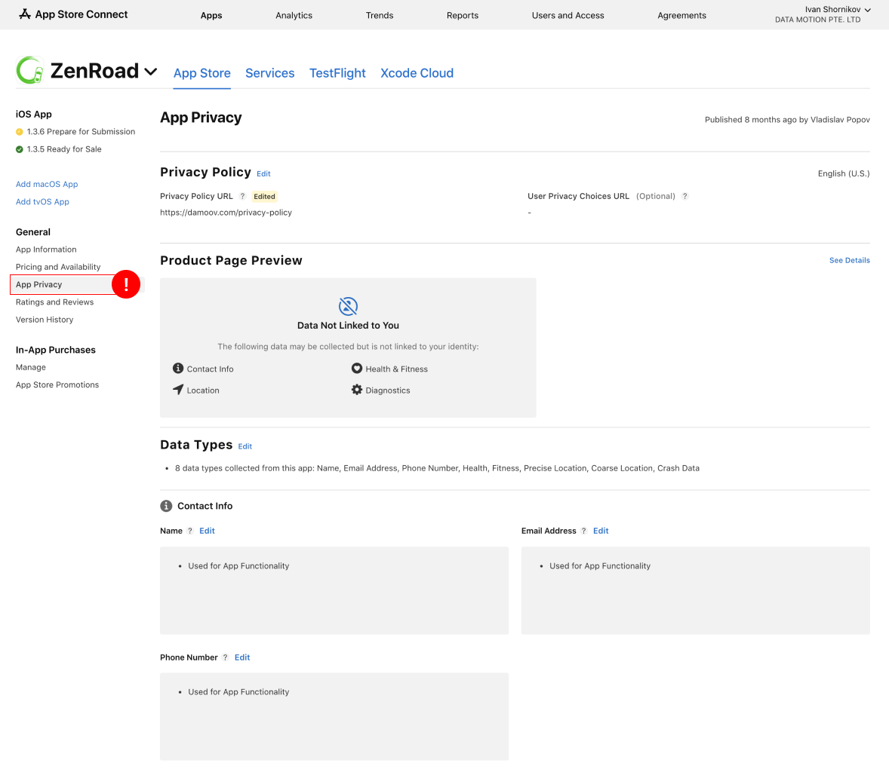889x772 pixels.
Task: Click help icon next to Privacy Policy URL
Action: tap(243, 197)
